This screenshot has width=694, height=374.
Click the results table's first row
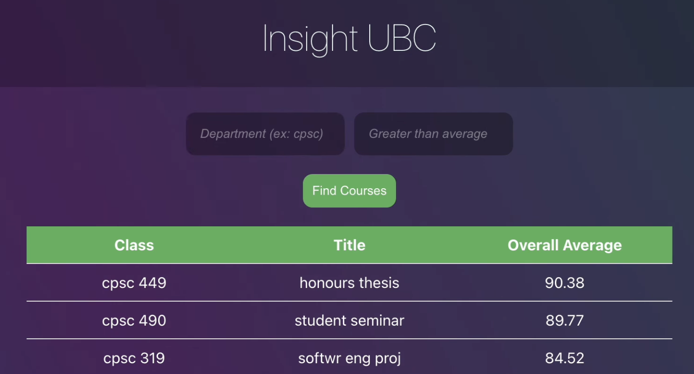349,283
